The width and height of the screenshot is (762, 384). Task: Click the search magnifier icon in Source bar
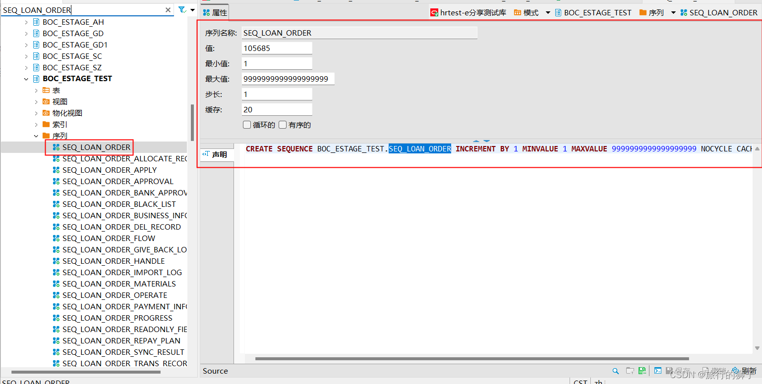[x=615, y=371]
